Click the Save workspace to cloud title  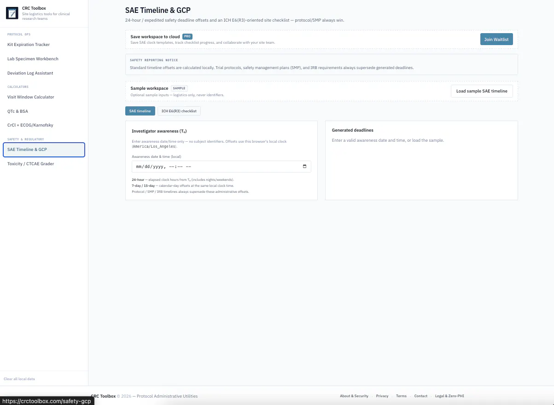(x=155, y=37)
